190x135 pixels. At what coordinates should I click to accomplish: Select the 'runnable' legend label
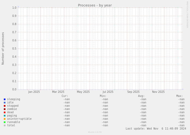click(x=14, y=122)
